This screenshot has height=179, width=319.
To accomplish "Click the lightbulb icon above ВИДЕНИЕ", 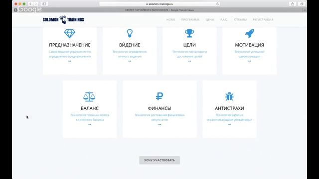I will pos(130,33).
